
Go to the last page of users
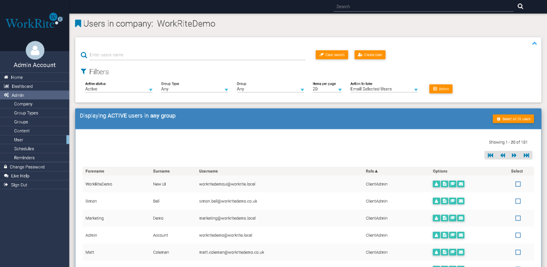(526, 155)
